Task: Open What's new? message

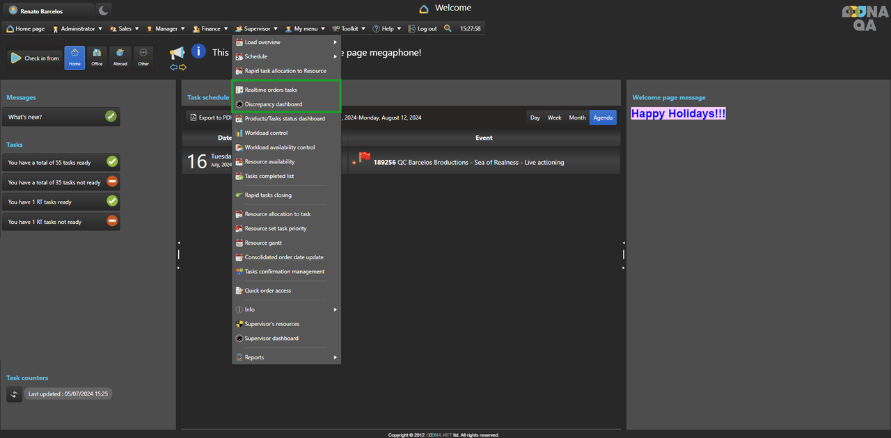Action: (x=61, y=117)
